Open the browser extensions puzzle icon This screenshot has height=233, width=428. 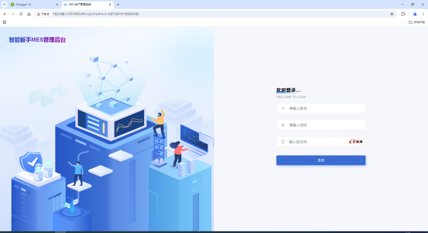pyautogui.click(x=403, y=14)
